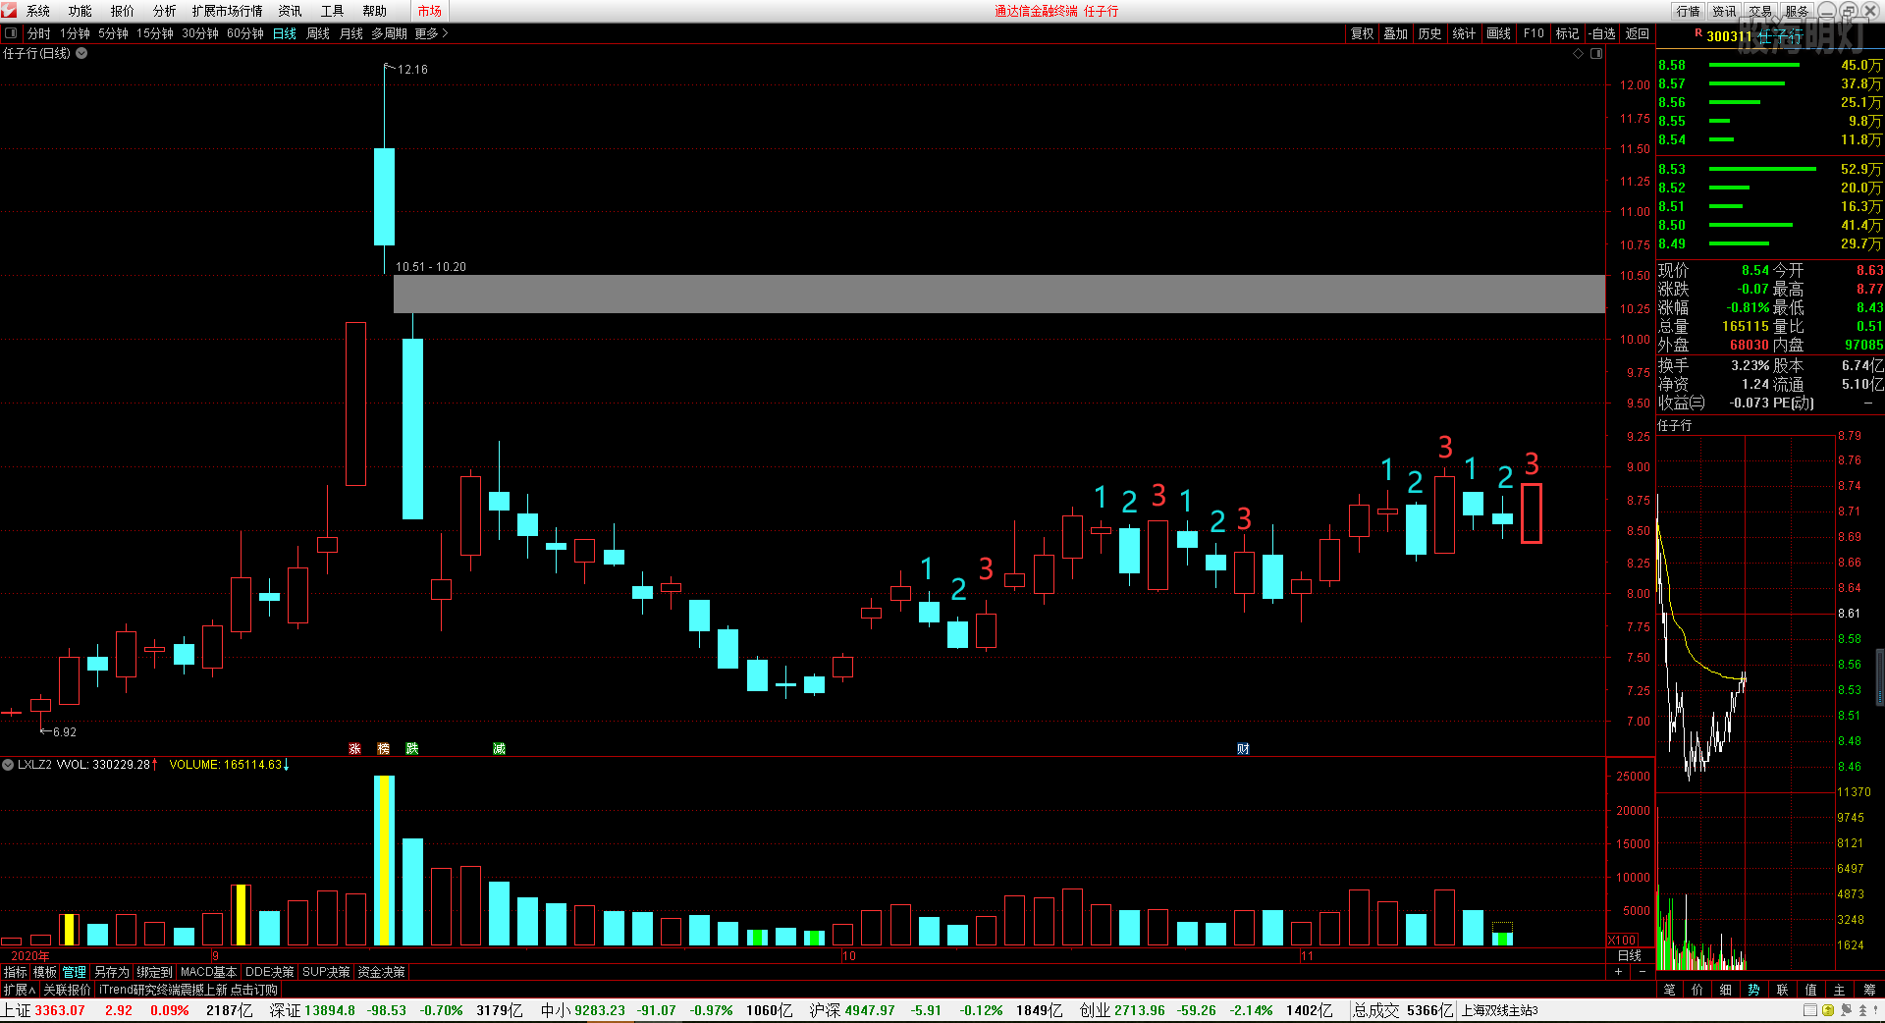The height and width of the screenshot is (1023, 1885).
Task: Click the app logo icon in the title bar
Action: 9,10
